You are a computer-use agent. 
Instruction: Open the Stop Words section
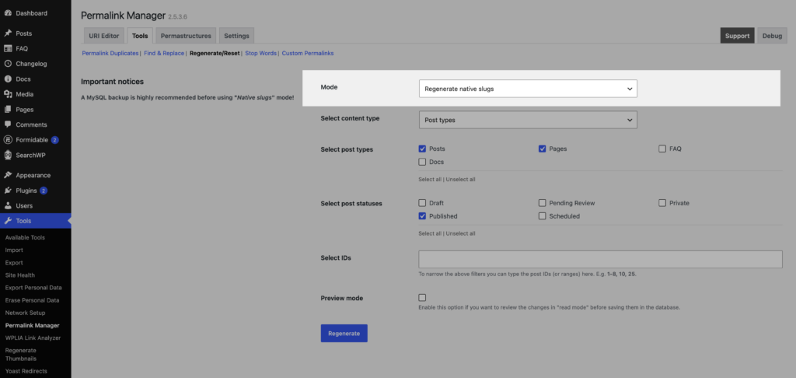[261, 53]
